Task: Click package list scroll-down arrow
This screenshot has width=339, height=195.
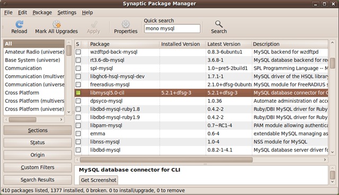Action: point(332,152)
